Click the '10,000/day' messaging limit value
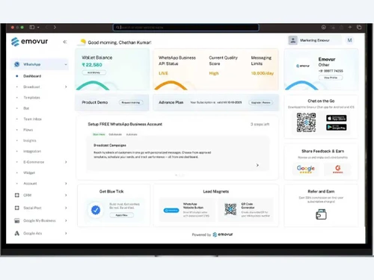This screenshot has width=374, height=280. pos(263,73)
